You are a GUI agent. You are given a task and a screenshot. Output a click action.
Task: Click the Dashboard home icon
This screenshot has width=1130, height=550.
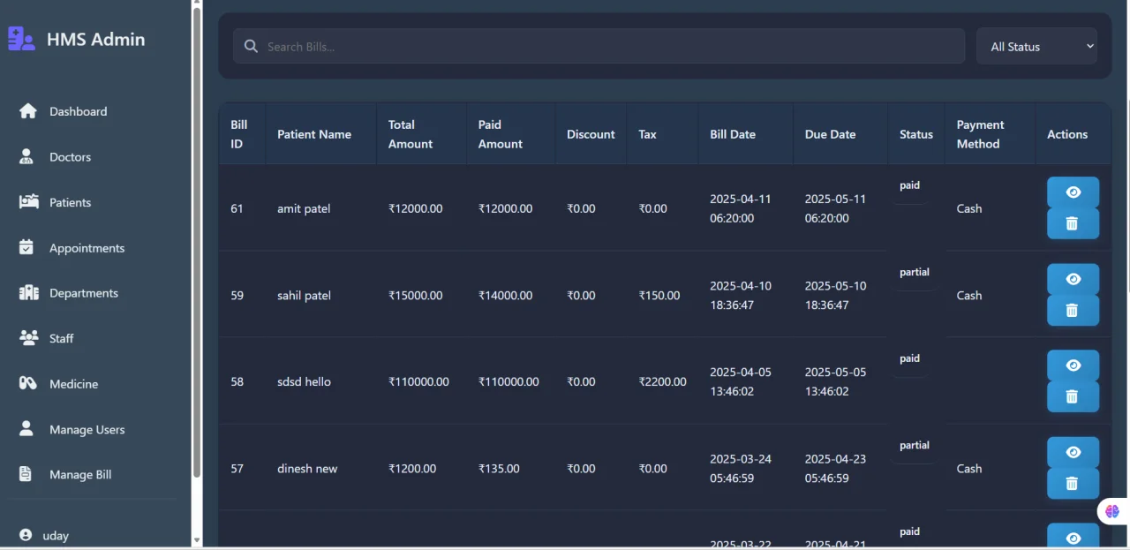(x=28, y=111)
